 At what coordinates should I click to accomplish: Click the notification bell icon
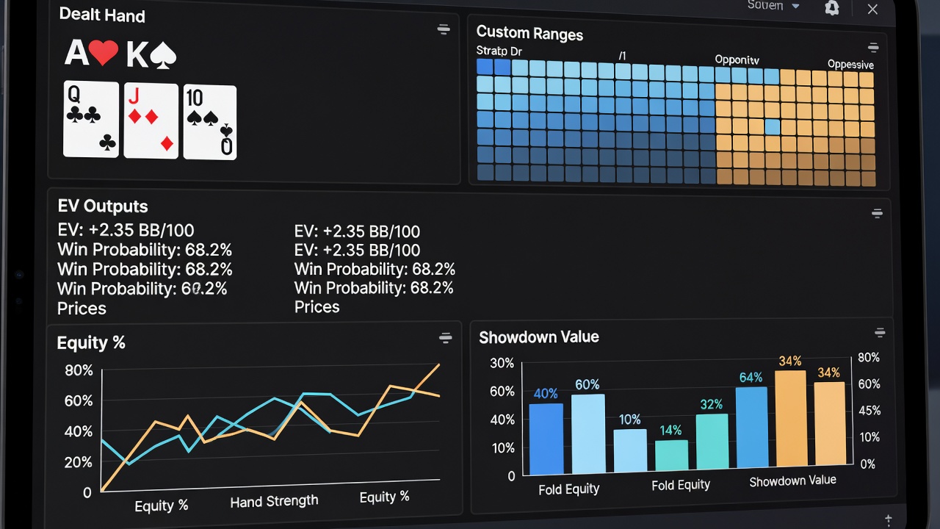[832, 8]
